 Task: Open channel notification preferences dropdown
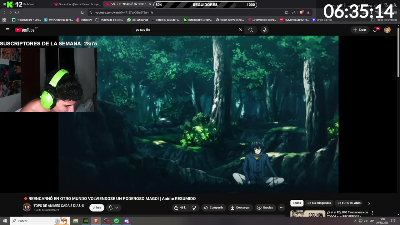113,207
